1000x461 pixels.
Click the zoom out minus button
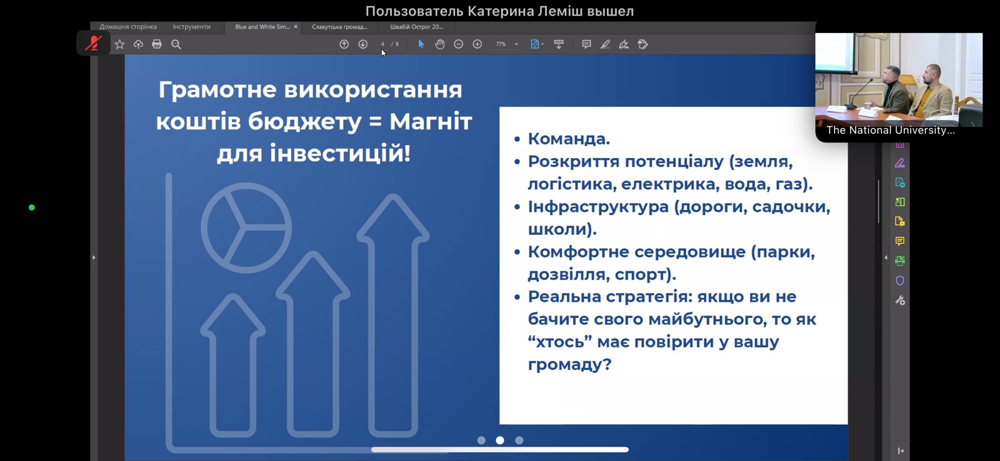pyautogui.click(x=459, y=44)
